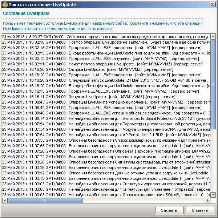The image size is (218, 218).
Task: Click the Symantec shield icon in title bar
Action: pyautogui.click(x=5, y=5)
